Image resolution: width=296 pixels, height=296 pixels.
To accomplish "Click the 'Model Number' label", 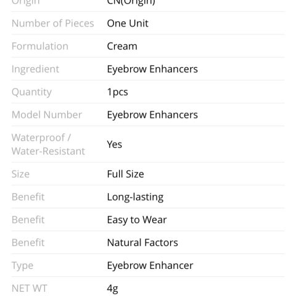I will point(47,115).
